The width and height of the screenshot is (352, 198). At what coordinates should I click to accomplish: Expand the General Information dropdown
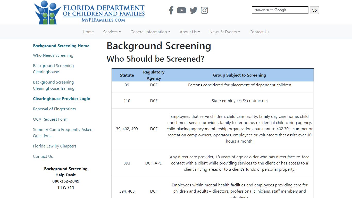150,32
